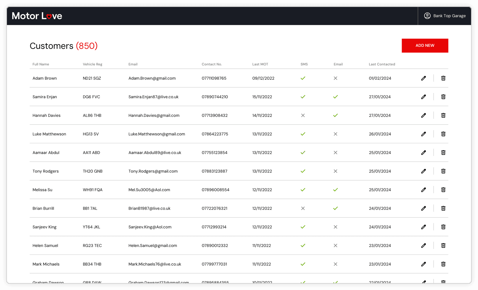Enable email contact for Adam Brown
This screenshot has height=290, width=478.
(335, 78)
